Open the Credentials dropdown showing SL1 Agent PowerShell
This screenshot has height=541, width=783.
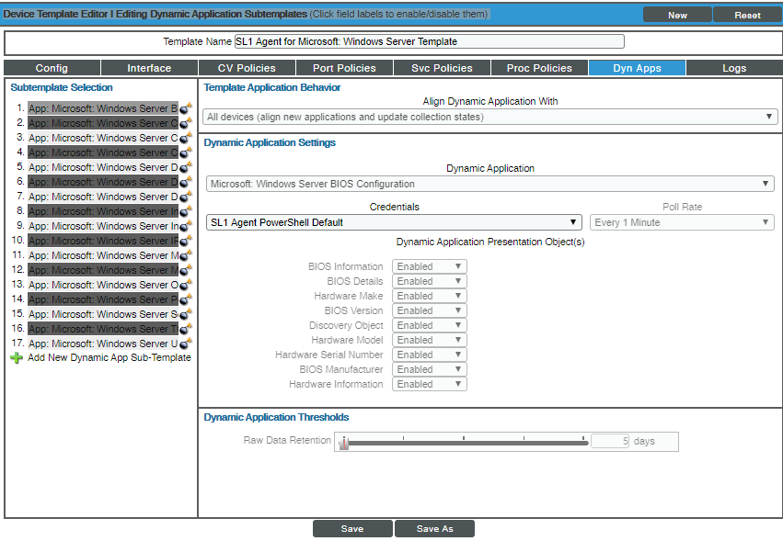tap(394, 222)
